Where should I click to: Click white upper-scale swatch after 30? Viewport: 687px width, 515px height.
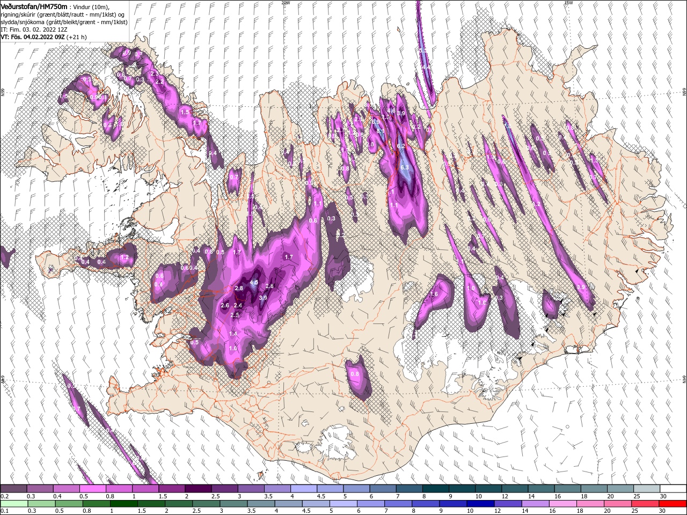pyautogui.click(x=673, y=489)
